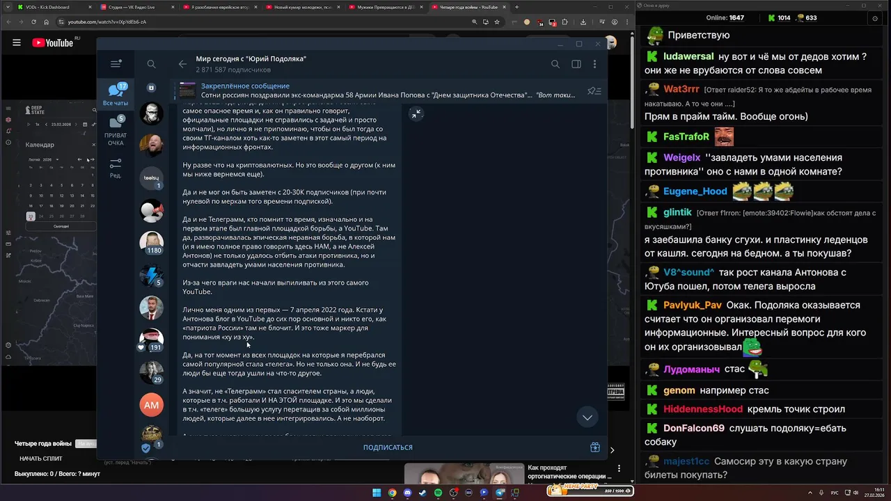Click username "DonFalcon69" in chat

click(694, 429)
